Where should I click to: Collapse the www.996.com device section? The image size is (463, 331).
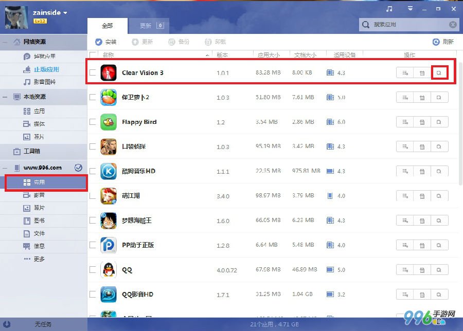[x=5, y=168]
